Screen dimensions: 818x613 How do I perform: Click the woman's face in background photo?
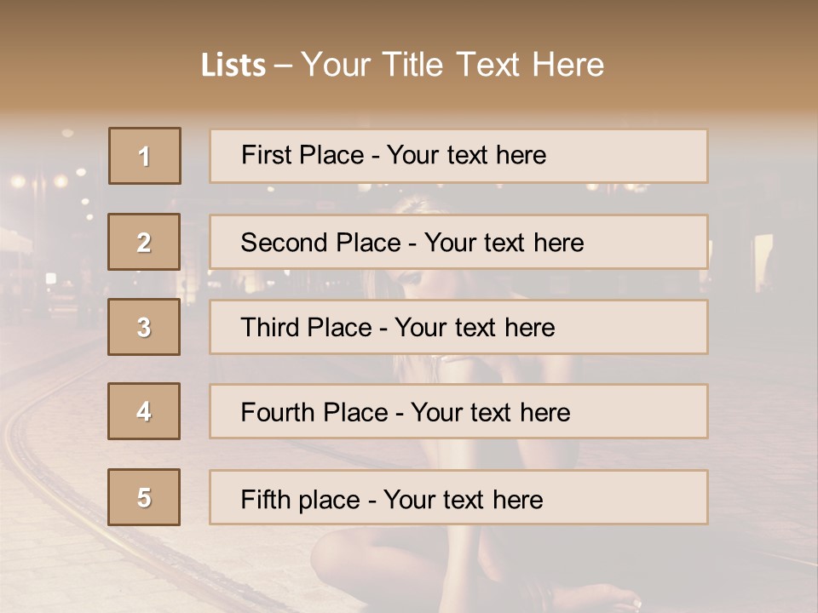click(x=409, y=282)
